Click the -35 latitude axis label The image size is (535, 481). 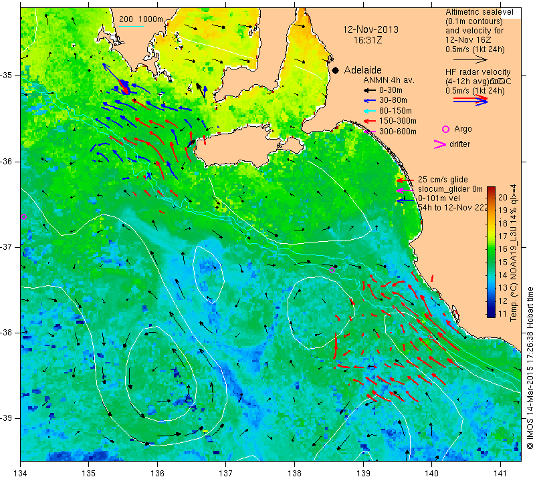[7, 75]
